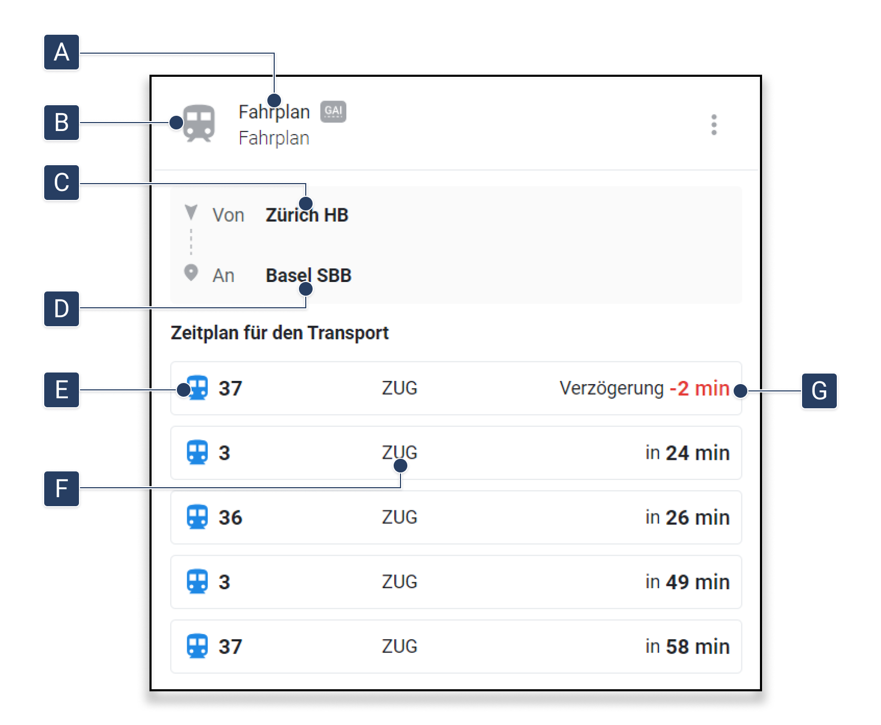Open the three-dot options menu

click(x=714, y=125)
